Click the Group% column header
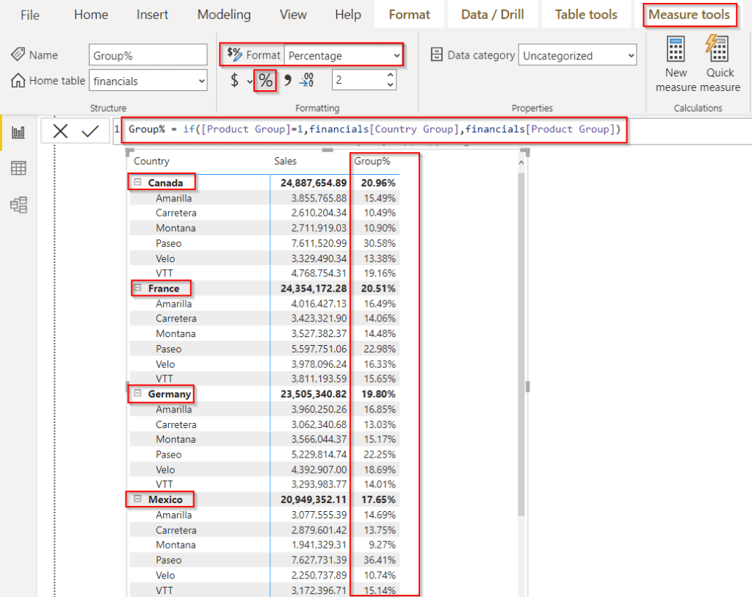This screenshot has height=597, width=752. tap(372, 161)
